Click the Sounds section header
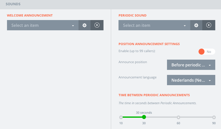Screen dimensions: 221x129 pos(13,4)
